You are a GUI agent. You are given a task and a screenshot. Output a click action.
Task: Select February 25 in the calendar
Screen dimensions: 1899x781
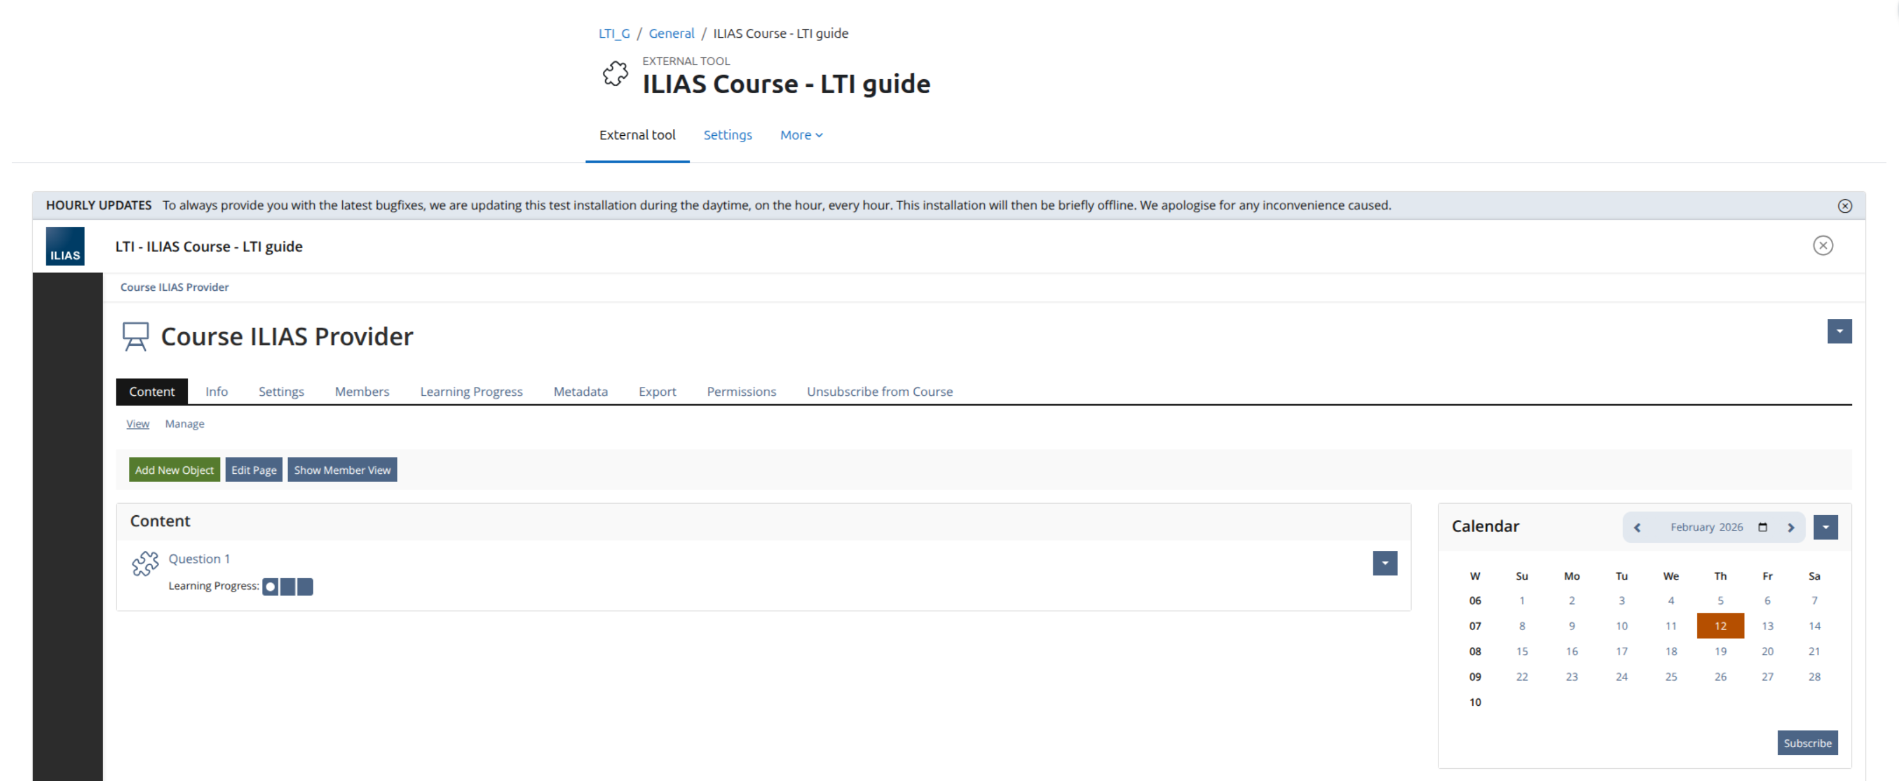pyautogui.click(x=1671, y=677)
